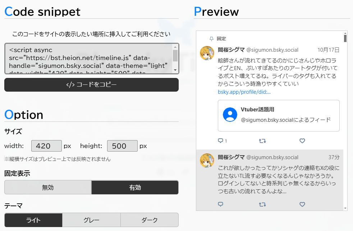
Task: Click the width input field
Action: coord(46,146)
